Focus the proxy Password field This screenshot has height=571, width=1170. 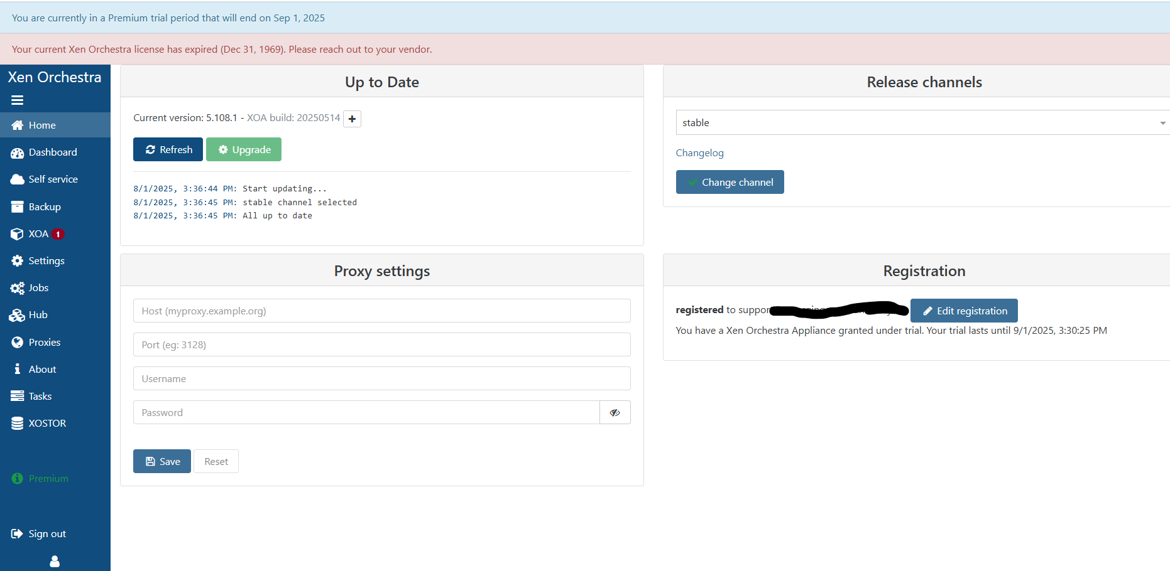[x=366, y=412]
